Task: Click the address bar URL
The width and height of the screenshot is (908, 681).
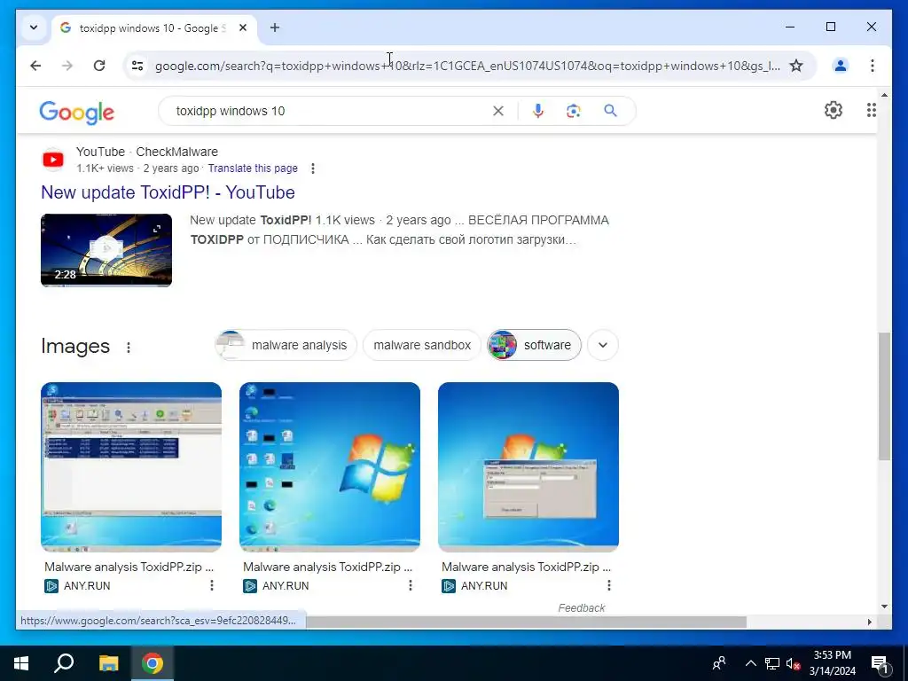Action: point(466,66)
